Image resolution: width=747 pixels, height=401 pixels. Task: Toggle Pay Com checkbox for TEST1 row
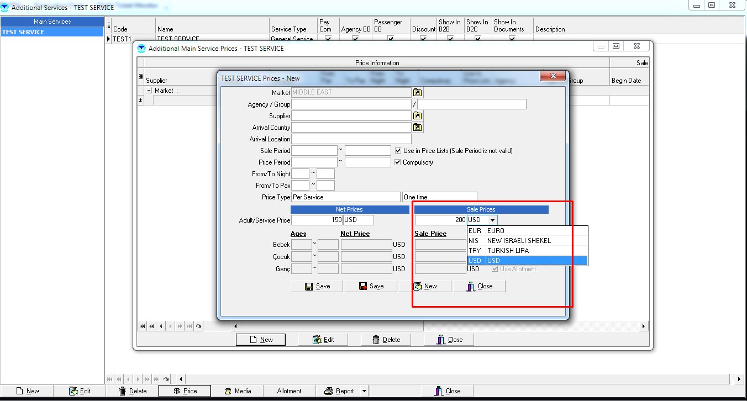click(328, 39)
